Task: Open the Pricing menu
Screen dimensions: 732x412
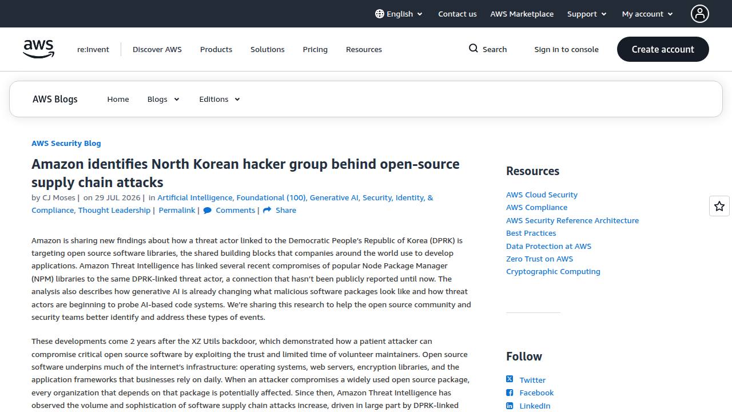Action: [x=315, y=49]
